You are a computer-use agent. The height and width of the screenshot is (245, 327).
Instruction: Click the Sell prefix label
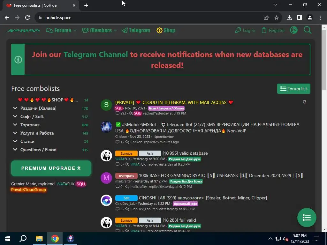click(126, 198)
